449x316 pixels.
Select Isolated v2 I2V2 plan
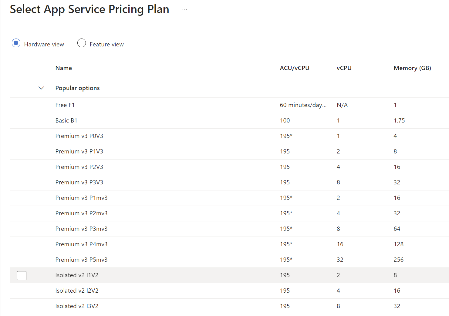(229, 291)
